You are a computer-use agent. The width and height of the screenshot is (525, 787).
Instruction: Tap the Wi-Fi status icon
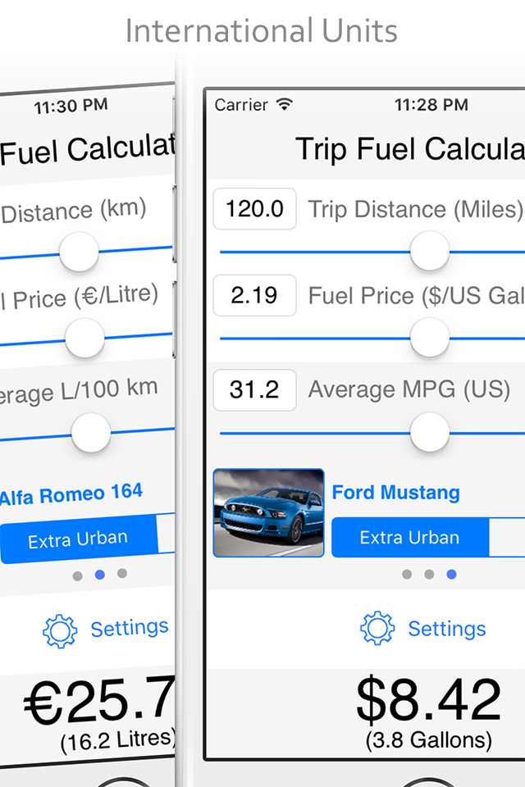(285, 104)
